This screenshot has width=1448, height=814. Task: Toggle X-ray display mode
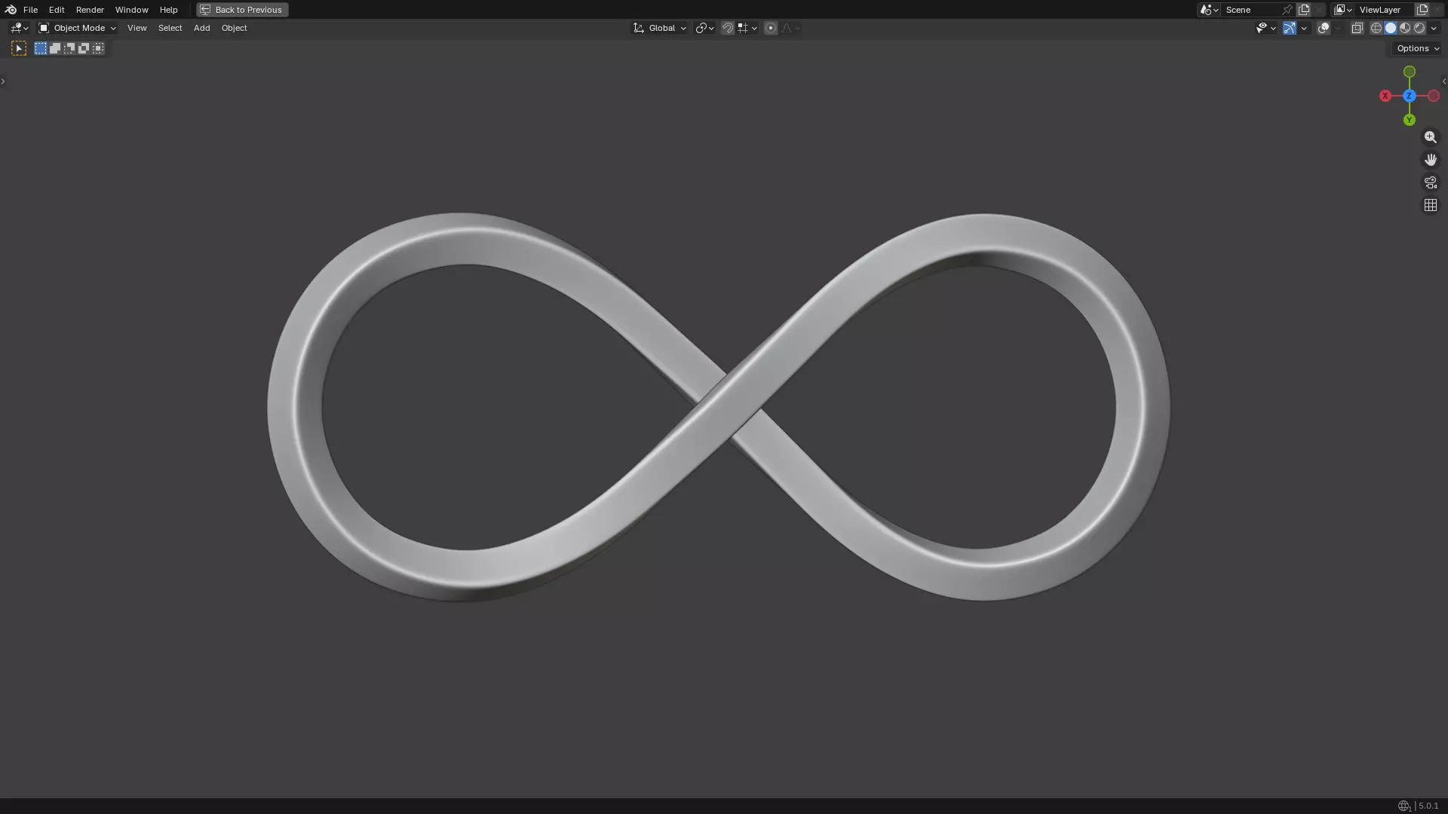(1357, 28)
